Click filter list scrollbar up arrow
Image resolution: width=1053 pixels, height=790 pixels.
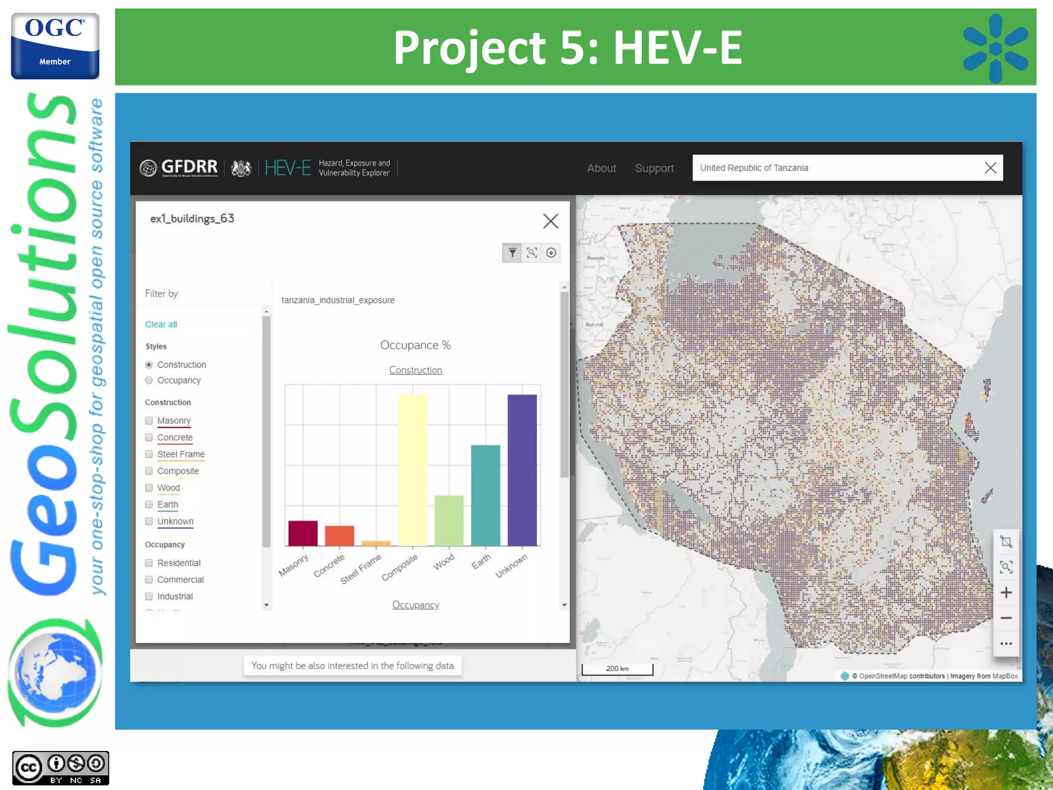pyautogui.click(x=266, y=312)
